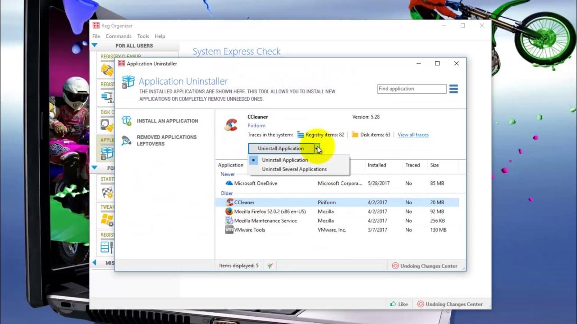Click the CCleaner icon in the application list
Image resolution: width=577 pixels, height=324 pixels.
click(x=229, y=202)
